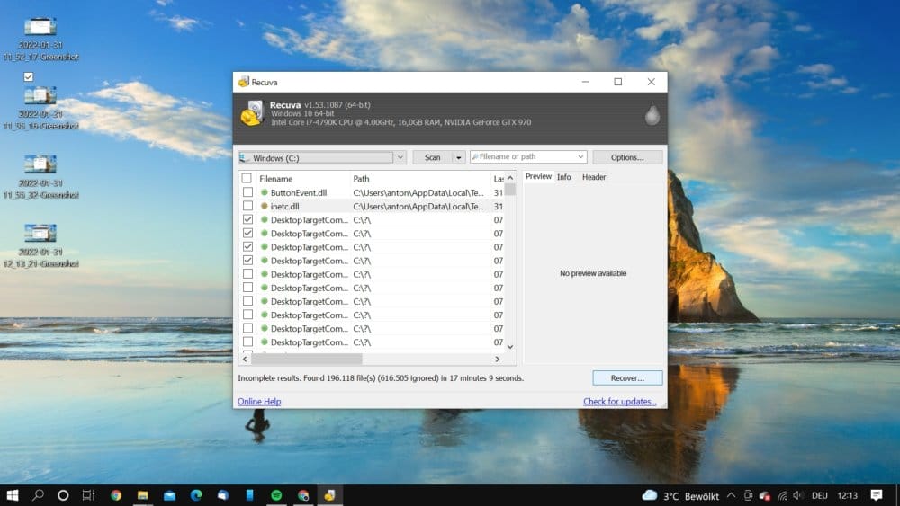This screenshot has width=900, height=506.
Task: Click the file list's vertical scrollbar thumb
Action: (x=510, y=189)
